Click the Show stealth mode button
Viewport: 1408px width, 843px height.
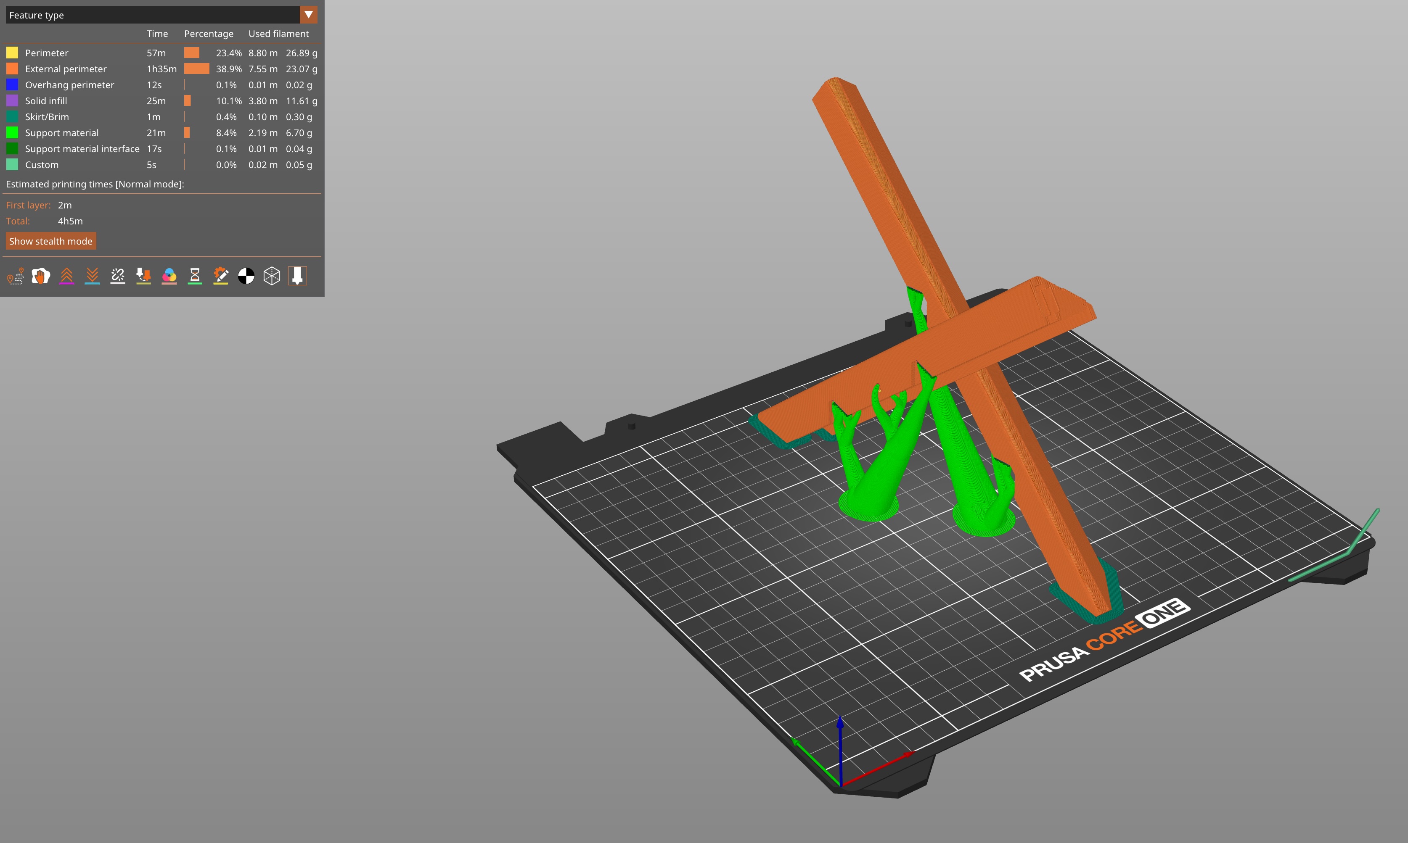click(x=50, y=241)
